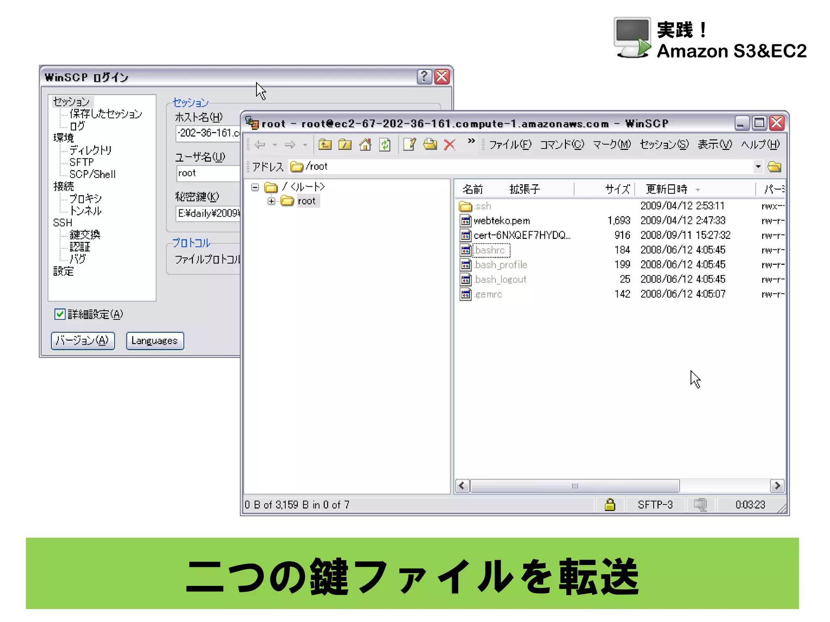830x622 pixels.
Task: Click the .gemrc file icon
Action: click(466, 294)
